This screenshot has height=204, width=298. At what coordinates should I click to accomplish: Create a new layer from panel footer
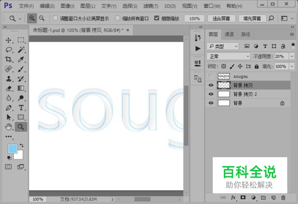point(273,198)
